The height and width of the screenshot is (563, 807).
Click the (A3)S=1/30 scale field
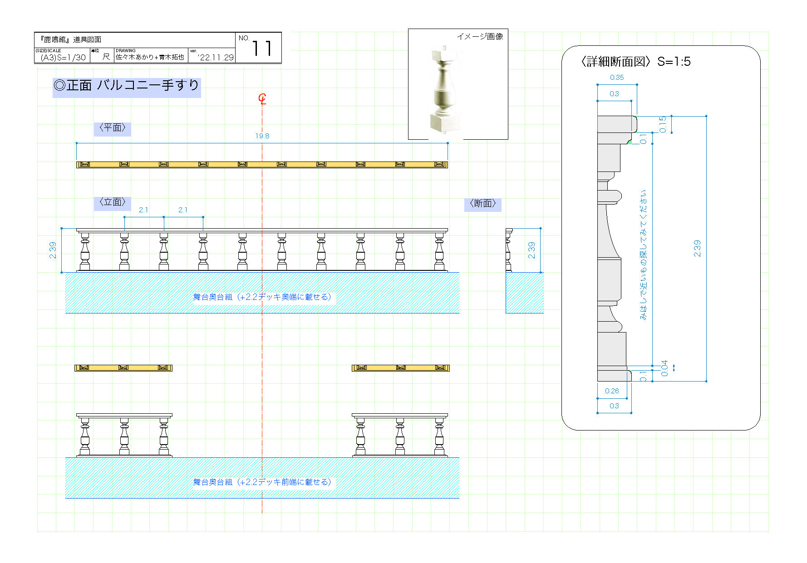click(63, 57)
